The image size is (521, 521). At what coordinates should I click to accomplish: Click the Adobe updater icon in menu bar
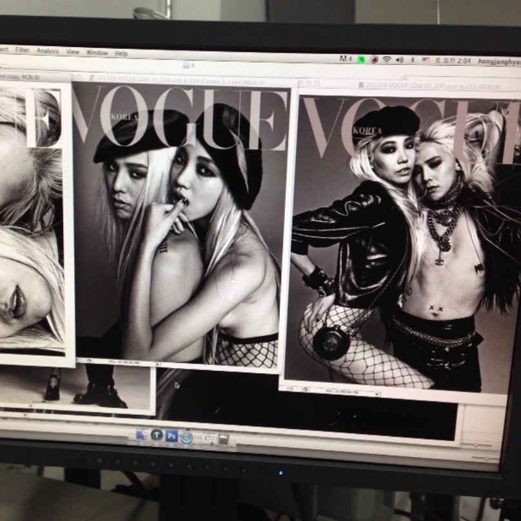346,59
